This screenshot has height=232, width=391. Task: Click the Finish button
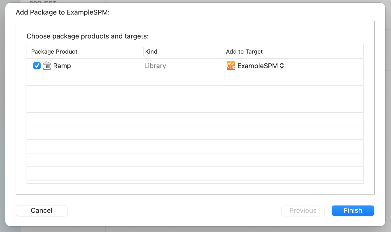click(353, 211)
